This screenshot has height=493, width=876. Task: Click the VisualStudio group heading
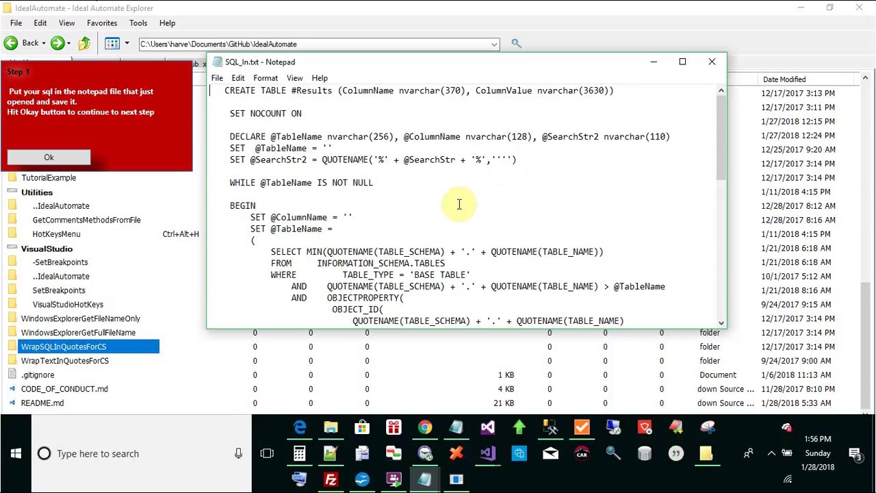pos(47,249)
